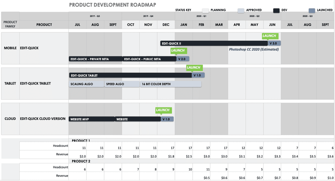This screenshot has height=181, width=335.
Task: Click the LAUNCH flag for Edit-Quick Tablet
Action: click(x=194, y=67)
